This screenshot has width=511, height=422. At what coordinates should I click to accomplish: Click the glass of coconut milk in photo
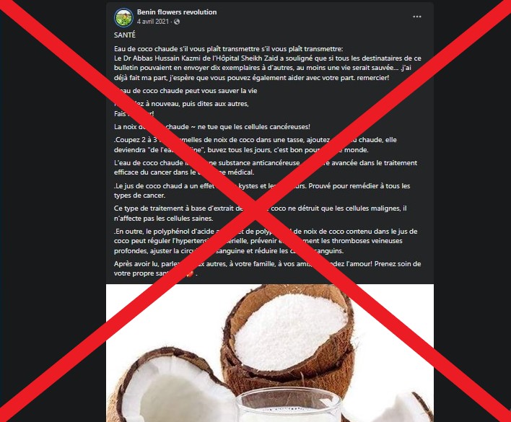coord(289,405)
